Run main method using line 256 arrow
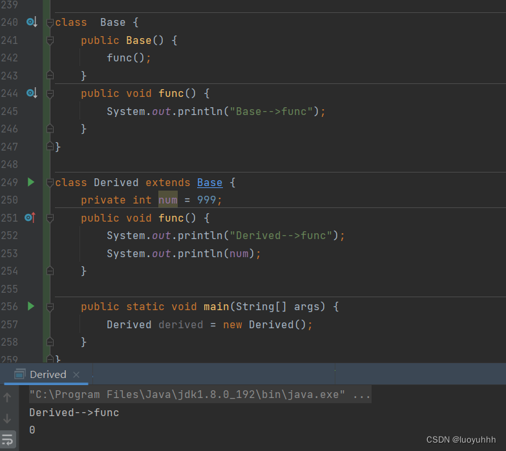 30,306
